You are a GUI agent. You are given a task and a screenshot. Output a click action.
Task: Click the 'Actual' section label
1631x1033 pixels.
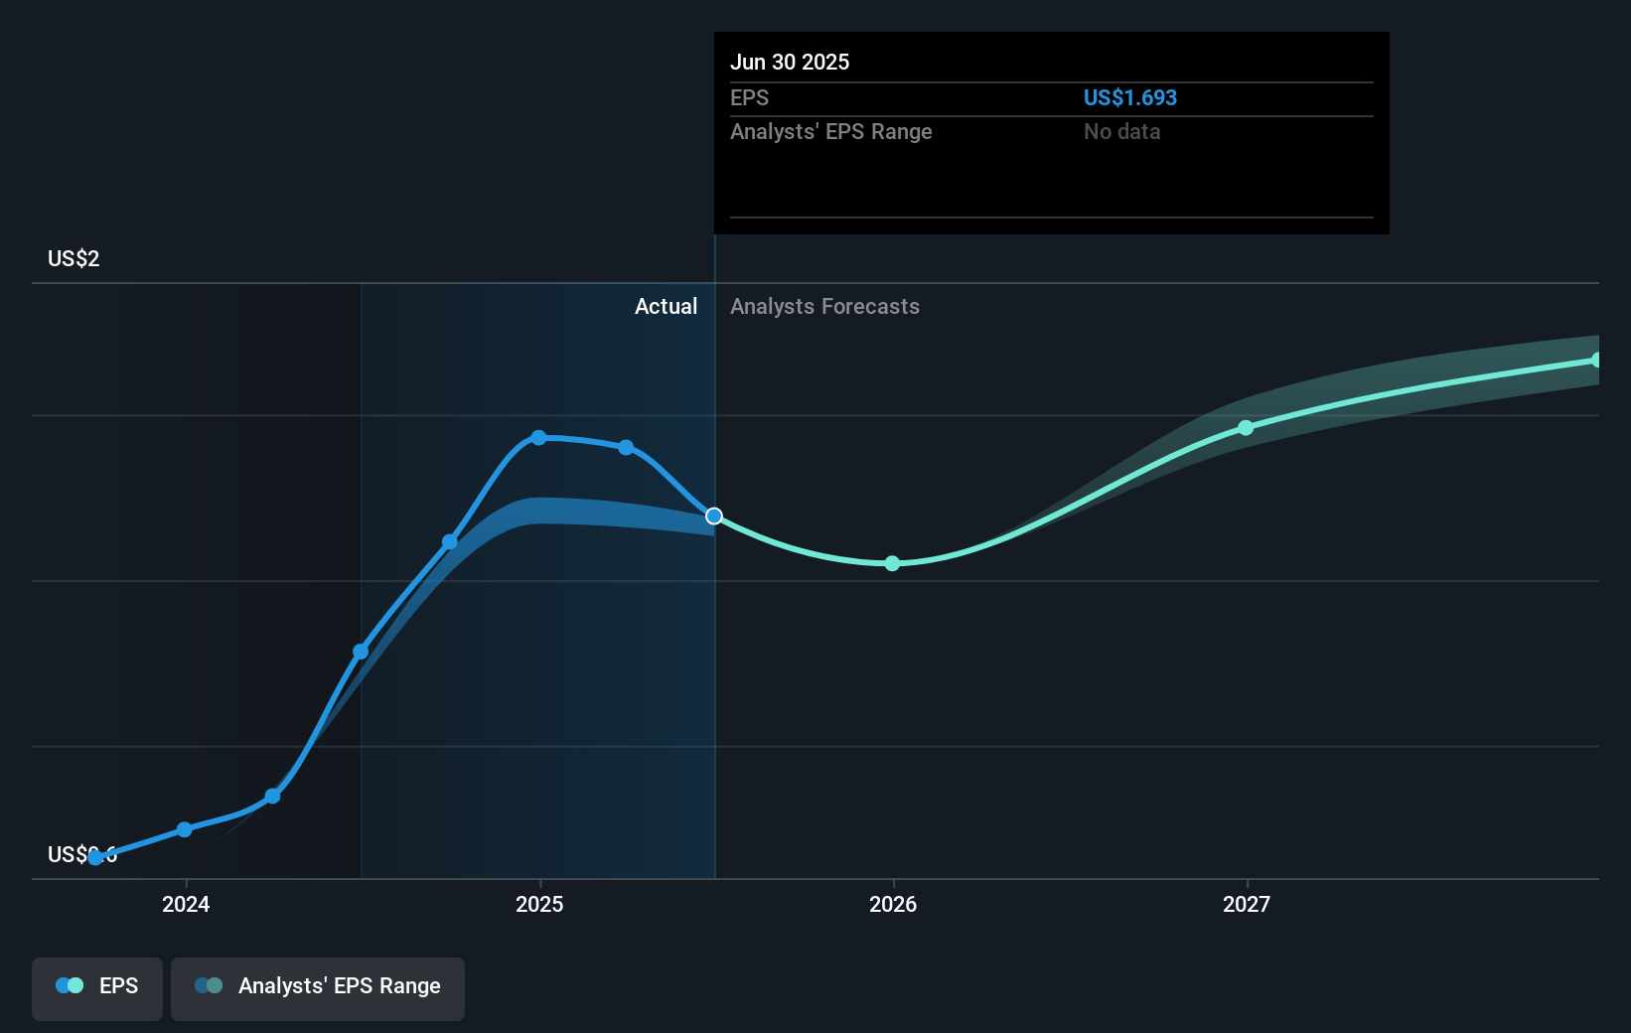666,306
